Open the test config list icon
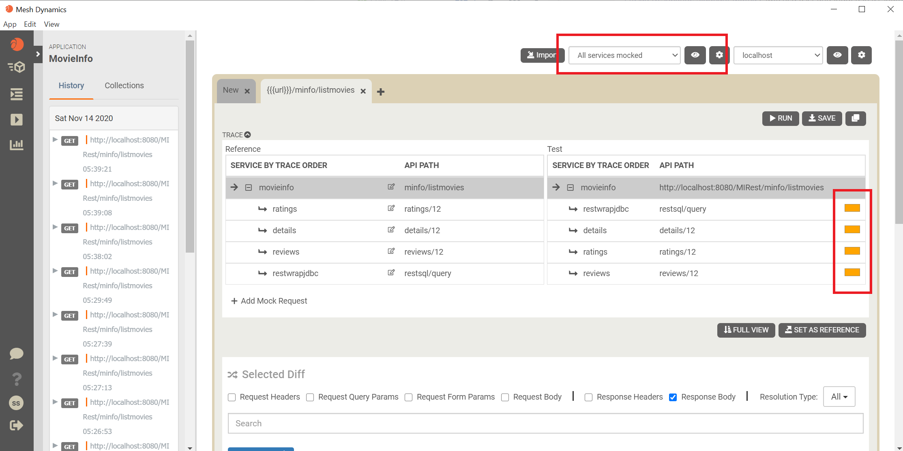This screenshot has height=451, width=903. pos(17,94)
